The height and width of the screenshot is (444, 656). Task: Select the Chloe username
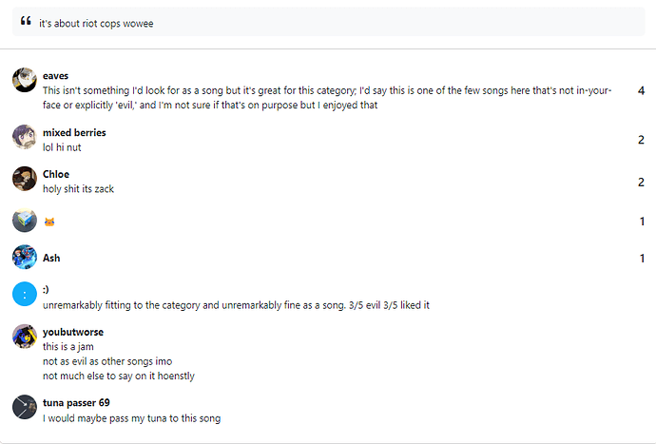tap(56, 174)
